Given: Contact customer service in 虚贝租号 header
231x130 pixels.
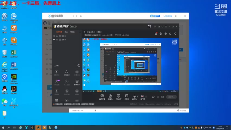Looking at the screenshot, I should tap(168, 16).
